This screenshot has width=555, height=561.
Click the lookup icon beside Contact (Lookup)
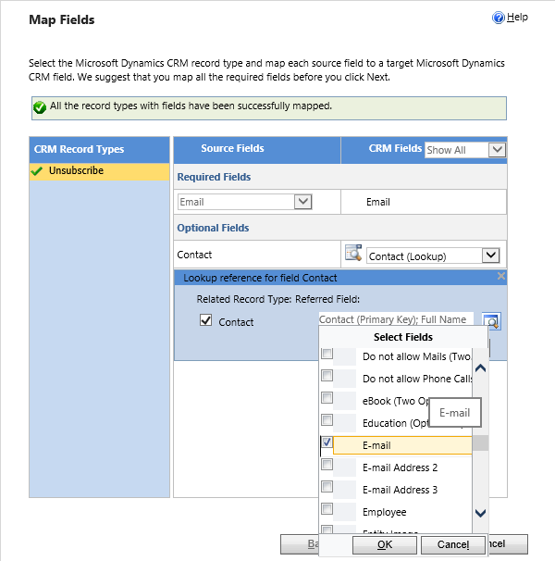point(352,255)
